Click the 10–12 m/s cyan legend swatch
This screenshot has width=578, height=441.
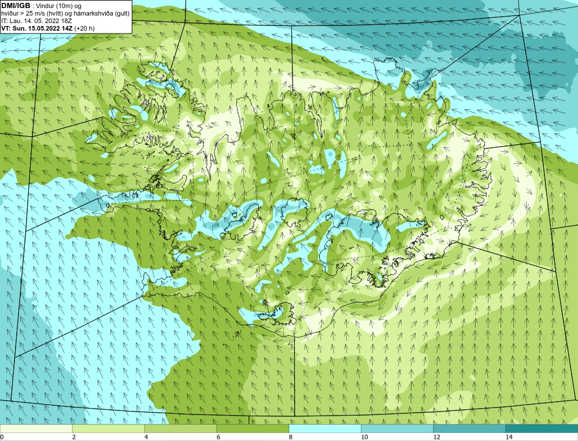(398, 428)
